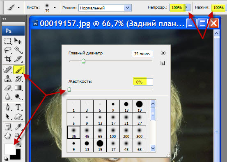Minimize the 00019157.jpg document window
Screen dimensions: 227x162
[x=191, y=23]
